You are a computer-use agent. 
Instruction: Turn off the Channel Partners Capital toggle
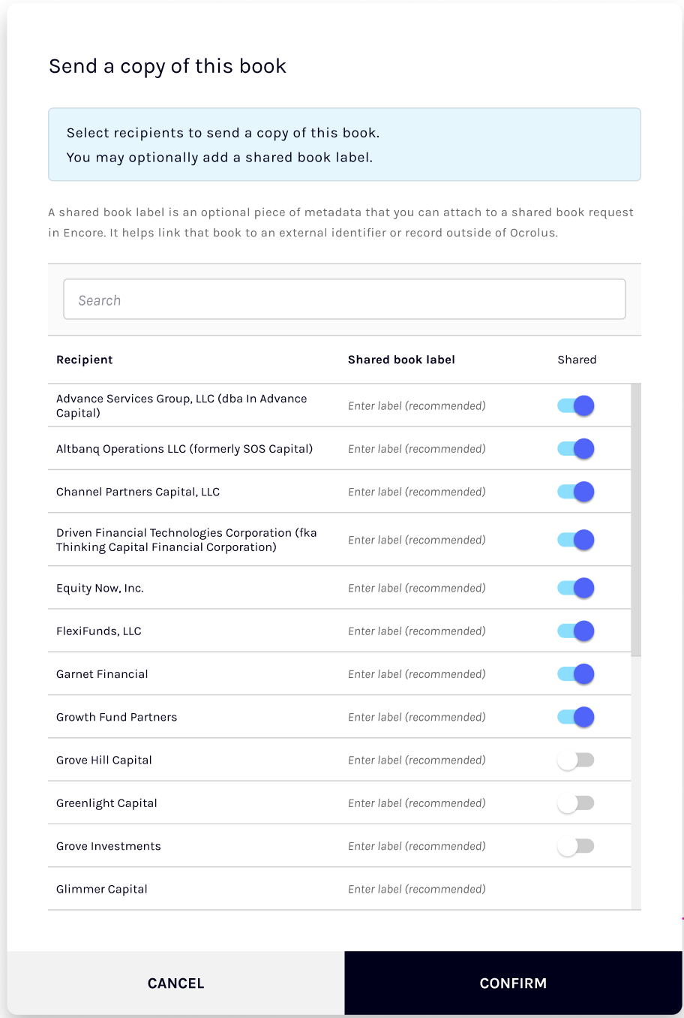click(x=576, y=492)
